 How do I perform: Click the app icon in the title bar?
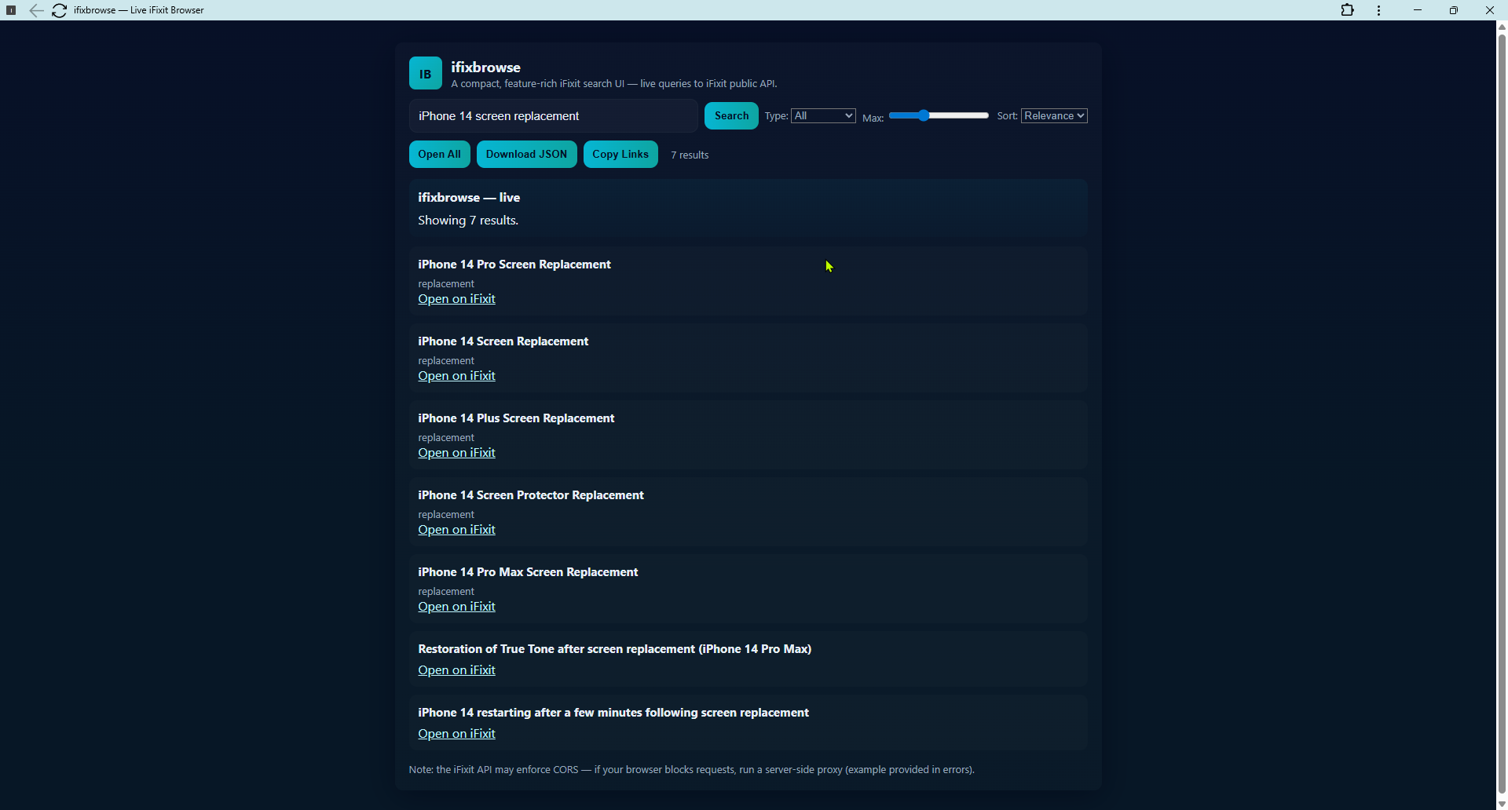[11, 10]
